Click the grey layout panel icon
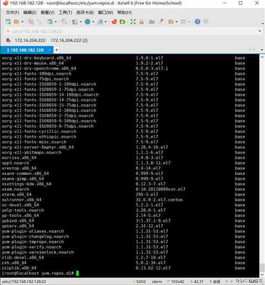Image resolution: width=265 pixels, height=285 pixels. tap(183, 22)
